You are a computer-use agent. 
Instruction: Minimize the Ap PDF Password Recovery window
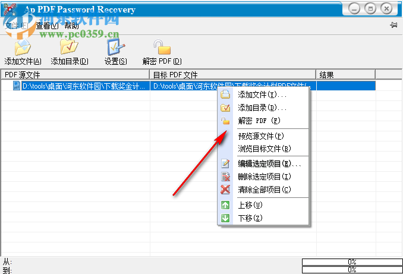click(x=354, y=9)
